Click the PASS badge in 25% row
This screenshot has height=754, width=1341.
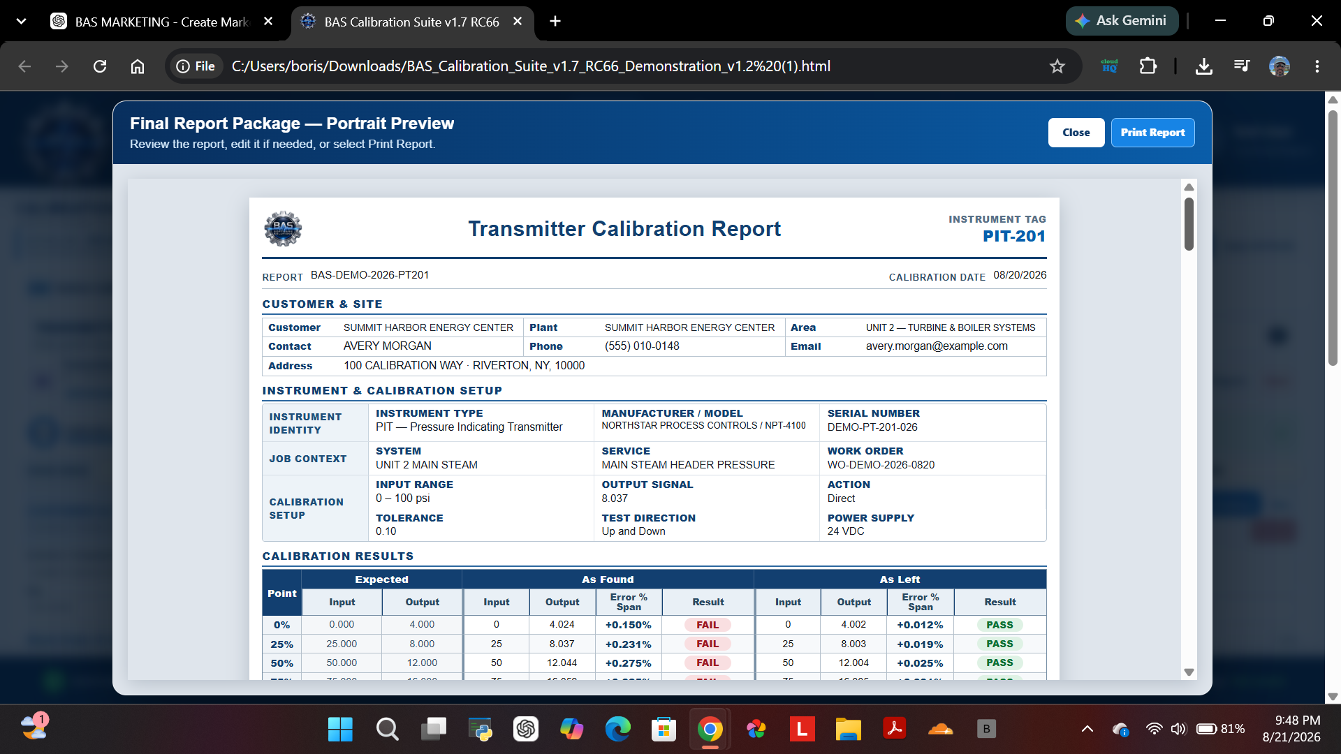tap(999, 644)
